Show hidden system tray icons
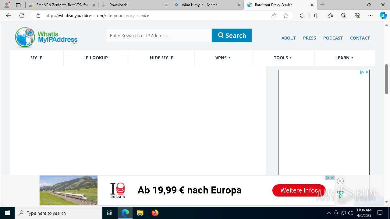 point(328,213)
